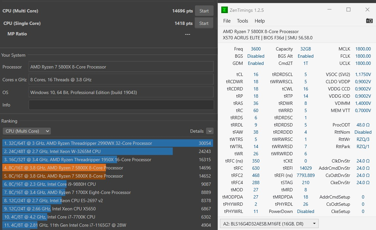This screenshot has width=376, height=230.
Task: Select rank 6 Core i9-9880H entry
Action: [108, 184]
